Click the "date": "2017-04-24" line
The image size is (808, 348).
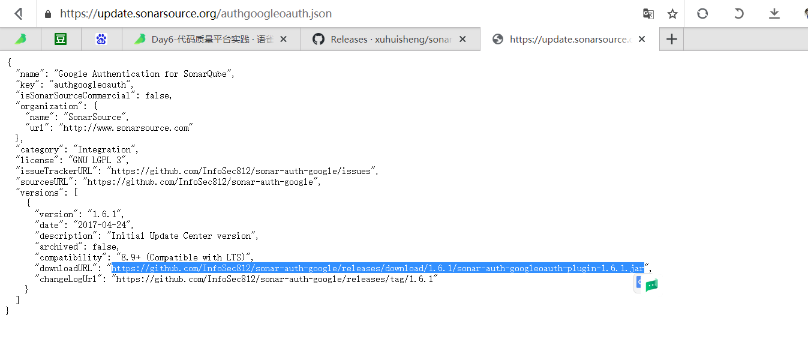pyautogui.click(x=85, y=225)
